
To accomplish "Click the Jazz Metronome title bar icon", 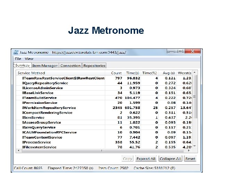I will (16, 52).
